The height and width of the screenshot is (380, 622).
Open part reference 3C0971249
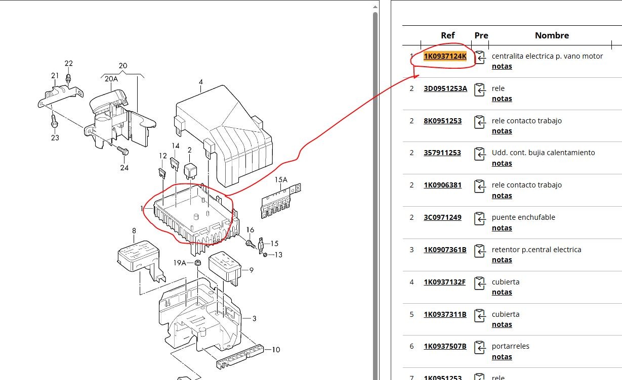(x=442, y=217)
